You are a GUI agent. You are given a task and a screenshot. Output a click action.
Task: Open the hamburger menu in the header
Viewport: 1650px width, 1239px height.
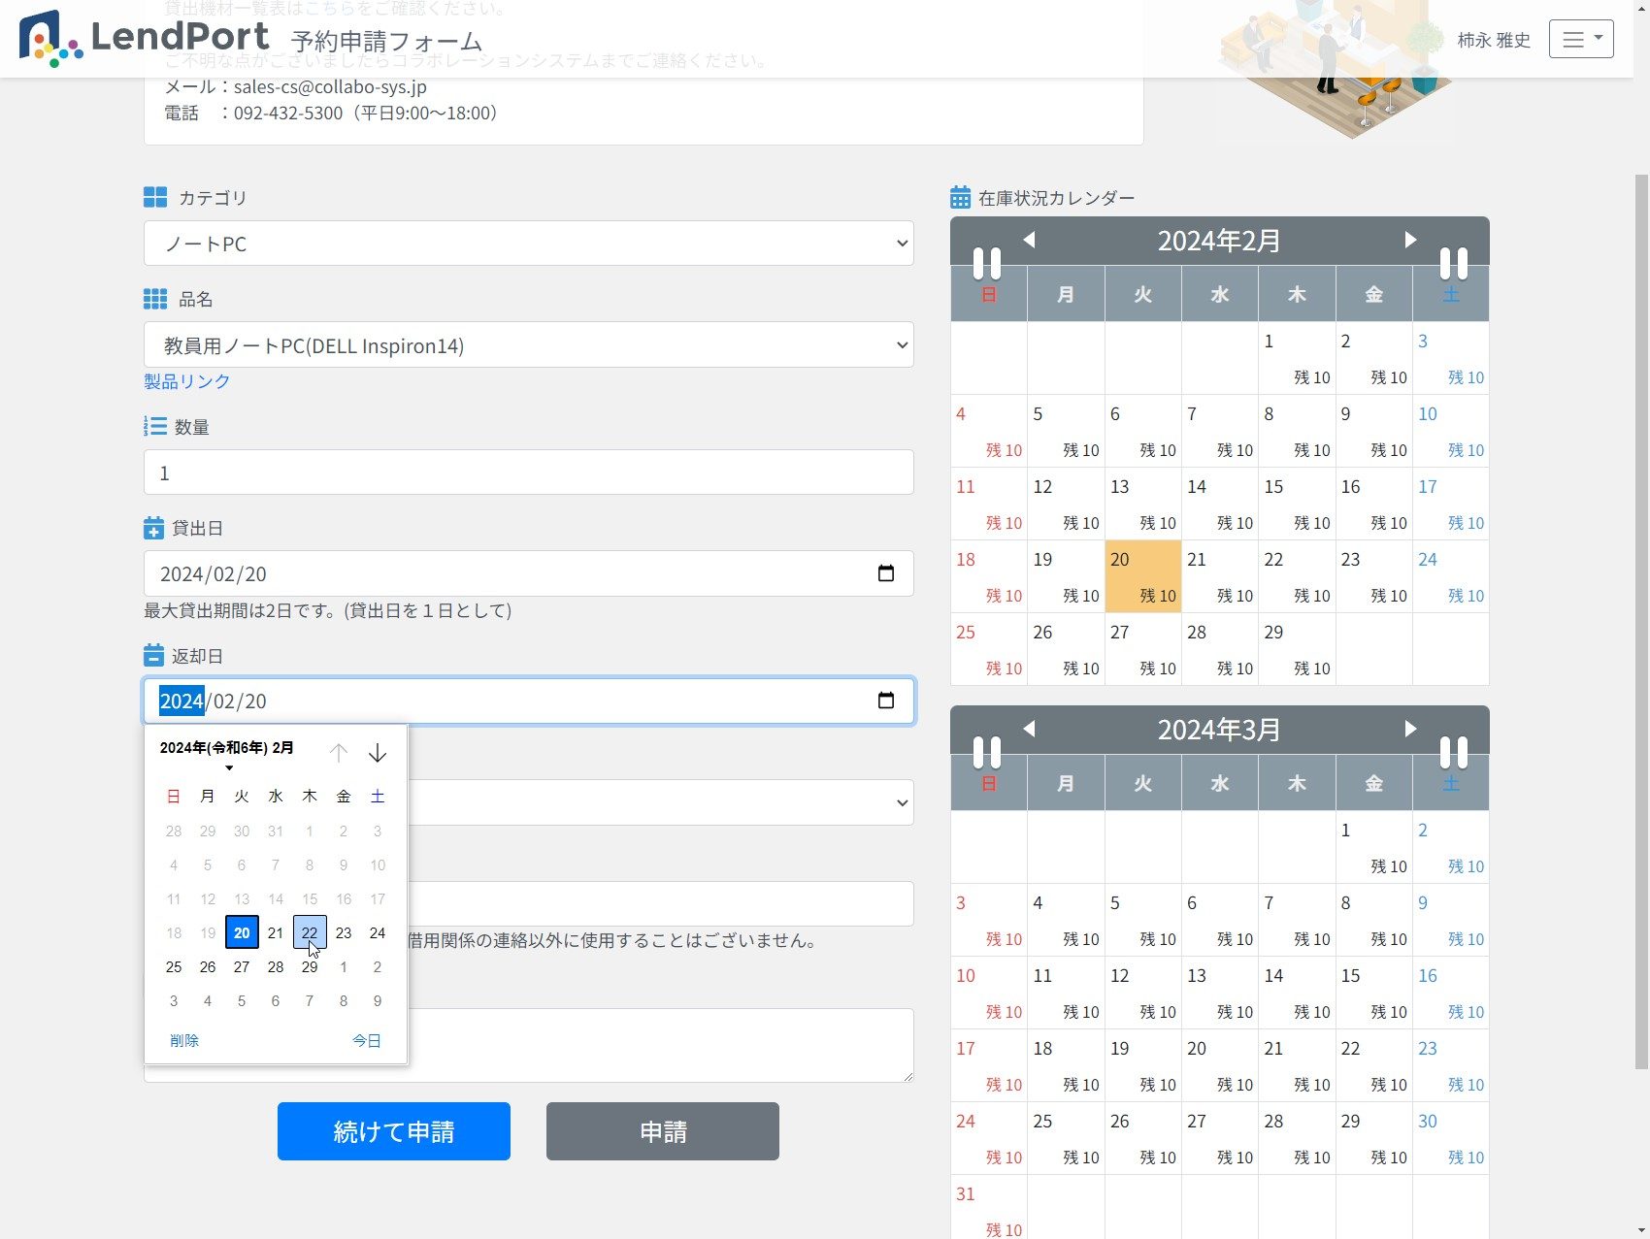coord(1581,39)
